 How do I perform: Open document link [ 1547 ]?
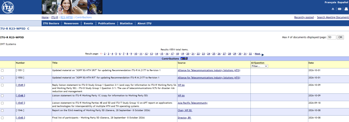click(20, 103)
